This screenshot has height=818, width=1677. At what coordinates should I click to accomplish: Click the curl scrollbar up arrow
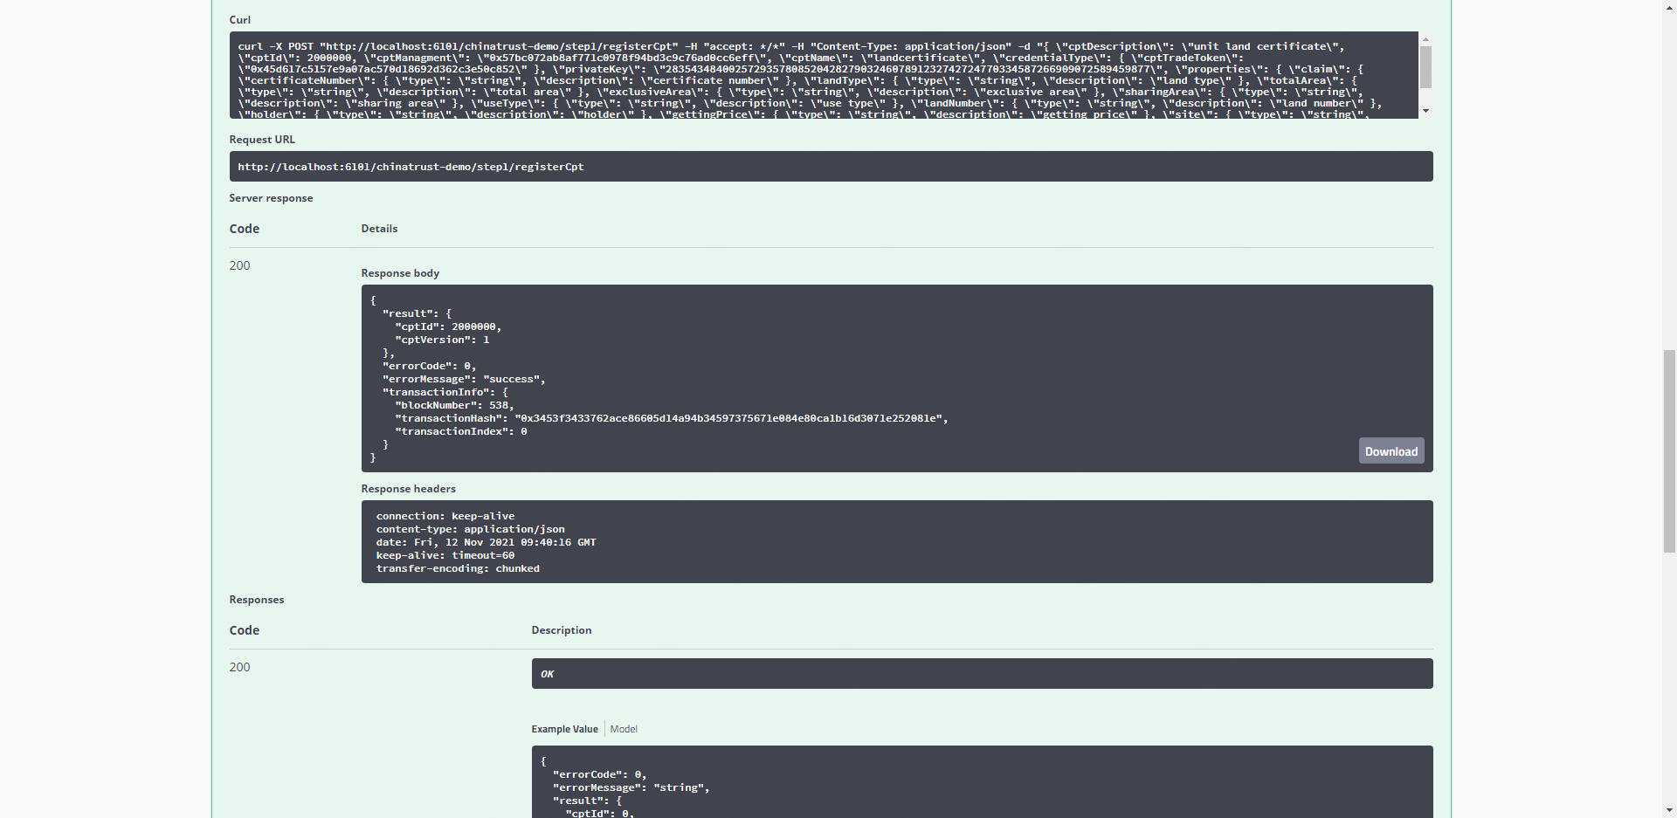tap(1425, 39)
